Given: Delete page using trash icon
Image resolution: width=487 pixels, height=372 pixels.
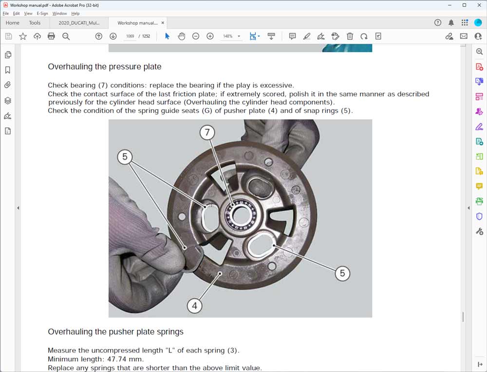Looking at the screenshot, I should 350,36.
